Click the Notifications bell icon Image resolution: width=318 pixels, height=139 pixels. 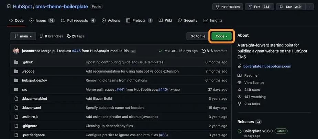[217, 7]
